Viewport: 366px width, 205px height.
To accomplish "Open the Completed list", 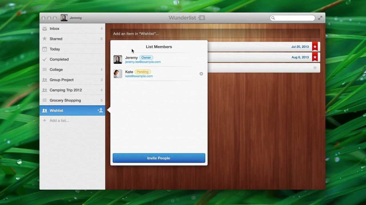I will click(x=72, y=59).
